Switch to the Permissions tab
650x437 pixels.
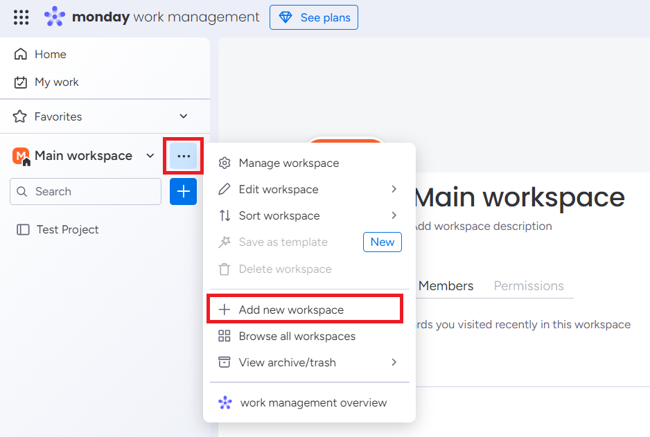[x=529, y=286]
